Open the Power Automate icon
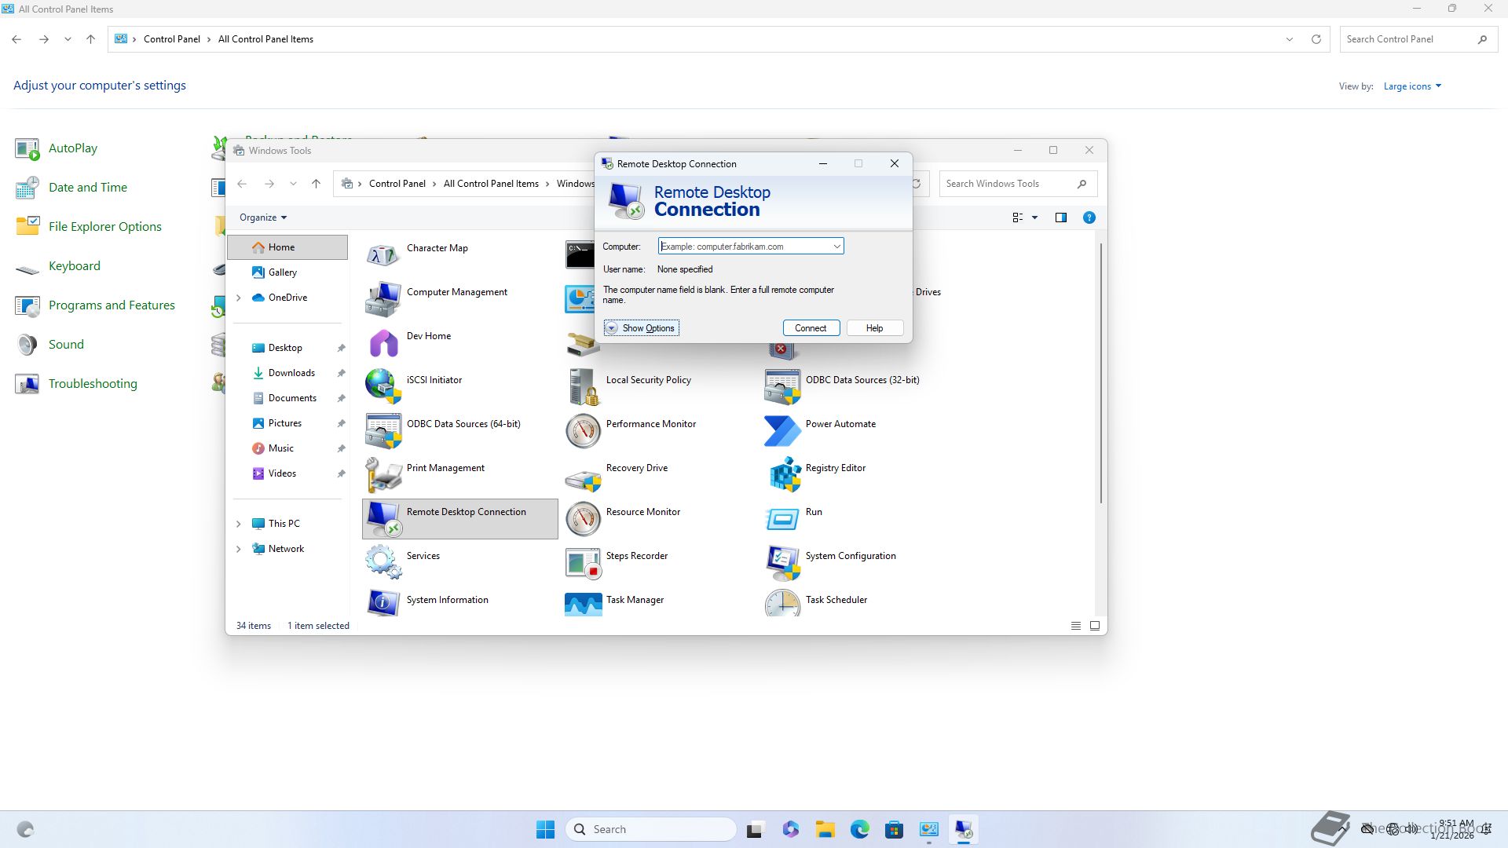Screen dimensions: 1508x848 tap(783, 431)
